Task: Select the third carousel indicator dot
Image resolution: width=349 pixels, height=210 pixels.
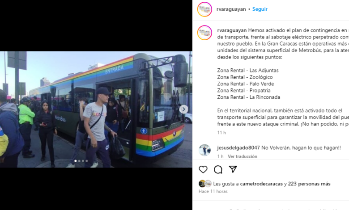Action: 83,161
